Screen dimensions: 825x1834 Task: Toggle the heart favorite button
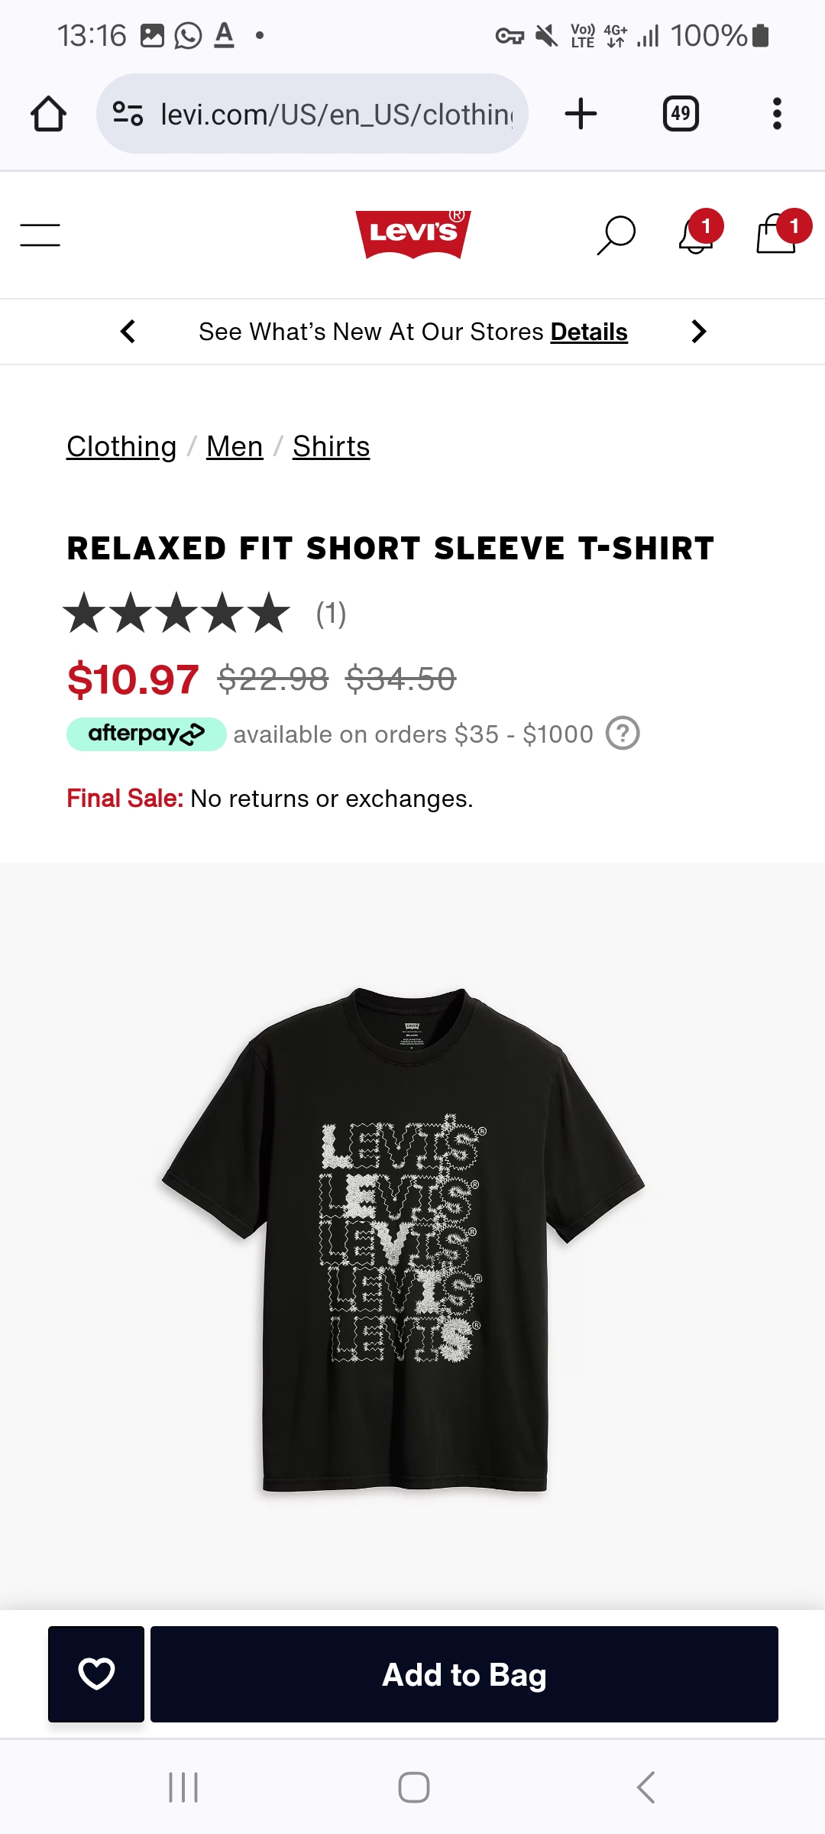96,1674
